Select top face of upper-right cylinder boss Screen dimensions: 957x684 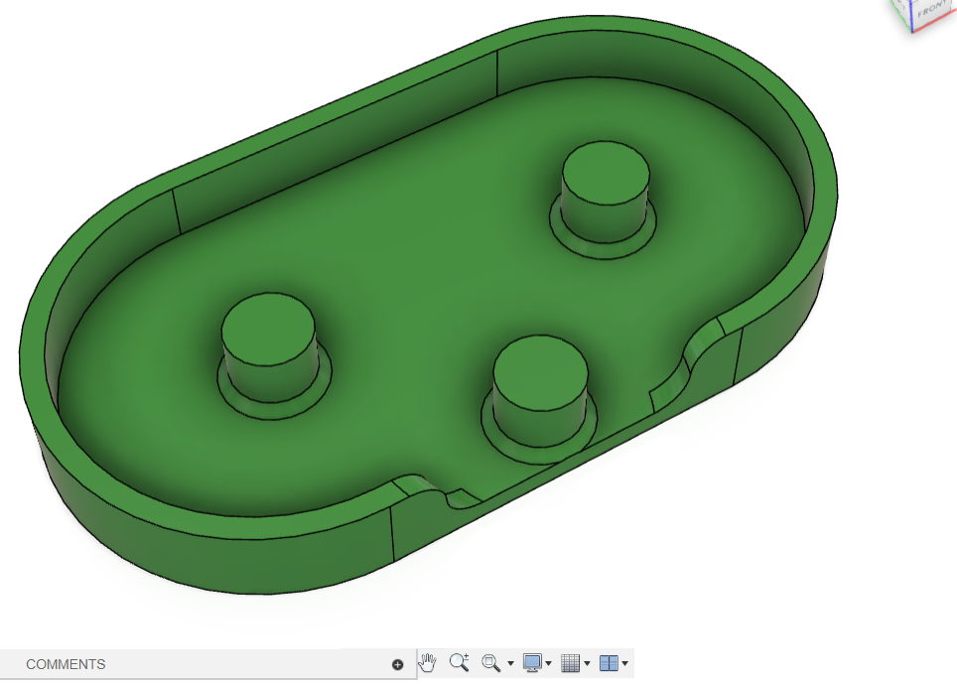607,172
